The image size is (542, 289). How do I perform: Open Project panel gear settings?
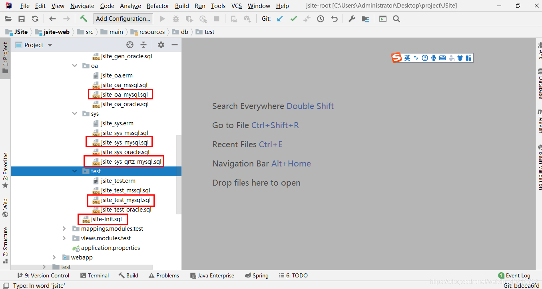click(x=161, y=45)
